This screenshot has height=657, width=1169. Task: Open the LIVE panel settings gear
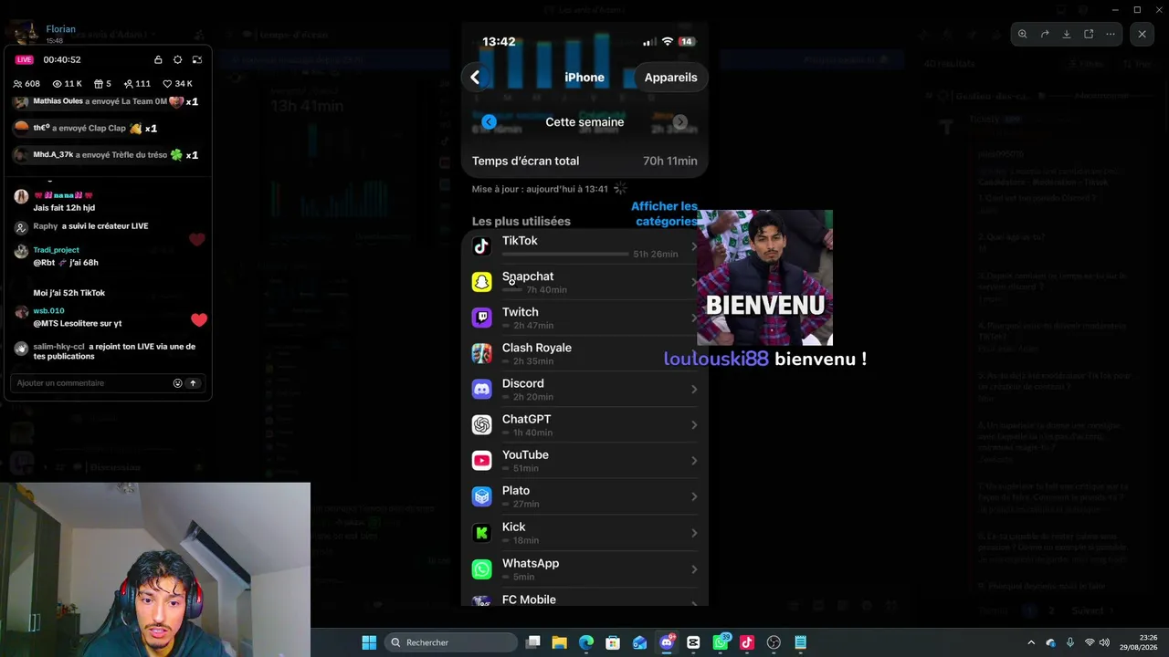(177, 59)
